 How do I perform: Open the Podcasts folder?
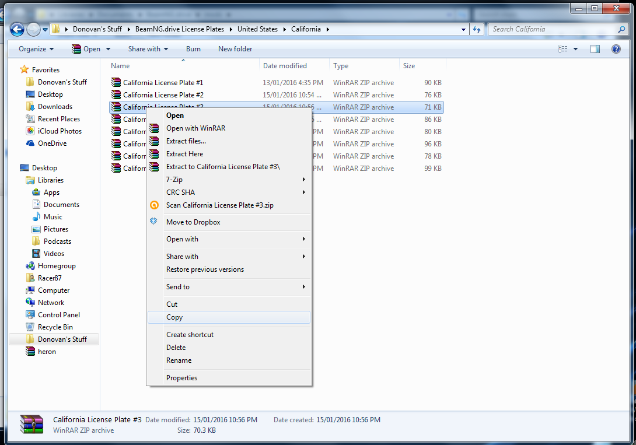(57, 241)
